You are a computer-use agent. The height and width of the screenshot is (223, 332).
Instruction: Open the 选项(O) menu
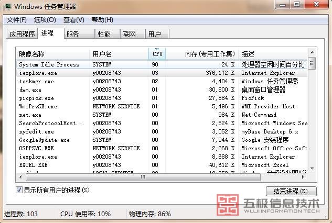point(45,20)
